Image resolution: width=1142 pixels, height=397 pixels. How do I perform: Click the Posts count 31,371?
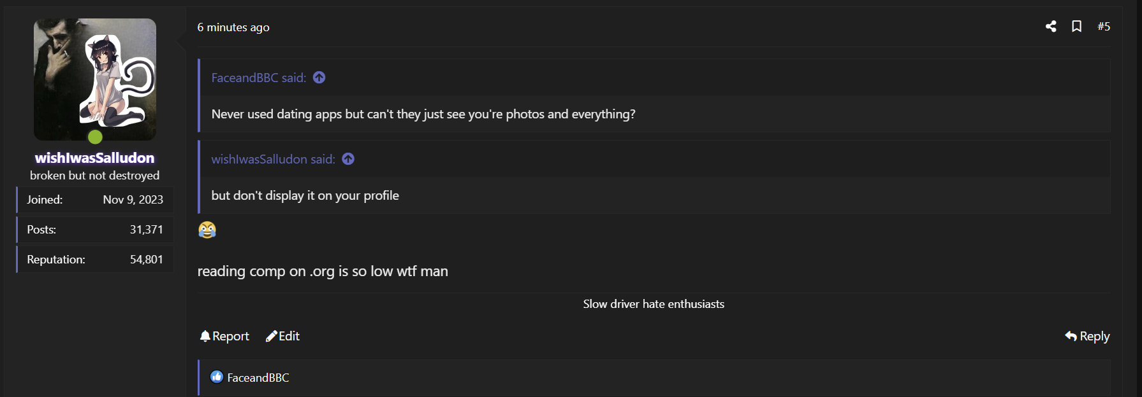(146, 230)
